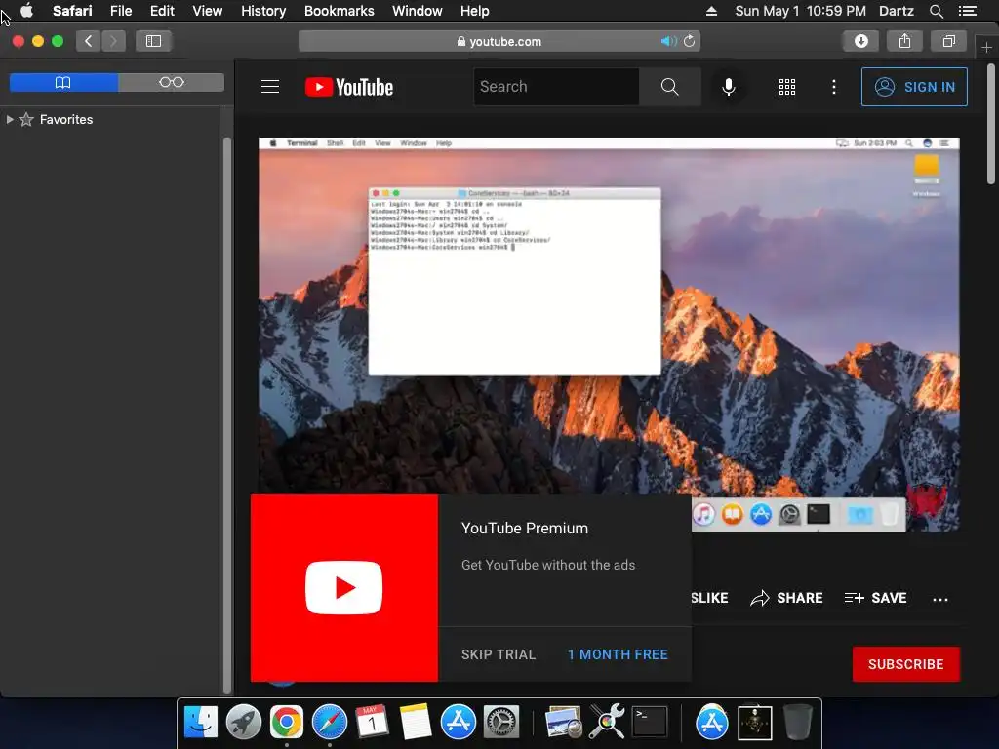Select the Favorites folder row

[111, 119]
